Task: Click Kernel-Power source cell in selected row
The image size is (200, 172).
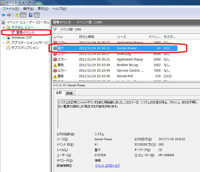Action: pos(127,48)
